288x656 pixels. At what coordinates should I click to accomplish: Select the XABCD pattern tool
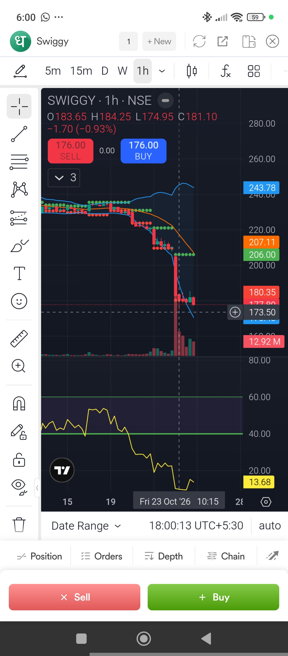(19, 190)
